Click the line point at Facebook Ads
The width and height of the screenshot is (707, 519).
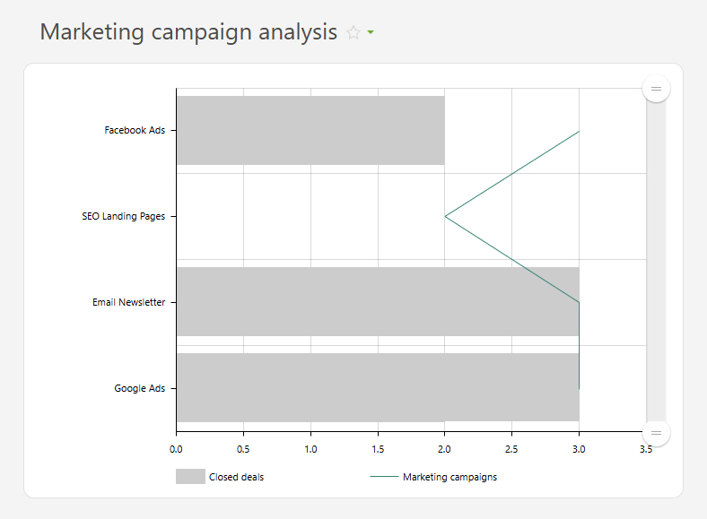(x=579, y=131)
